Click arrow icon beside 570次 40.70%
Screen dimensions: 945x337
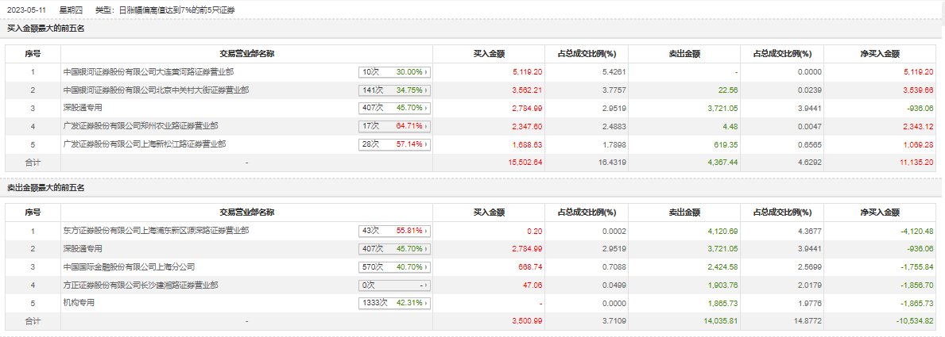click(427, 267)
